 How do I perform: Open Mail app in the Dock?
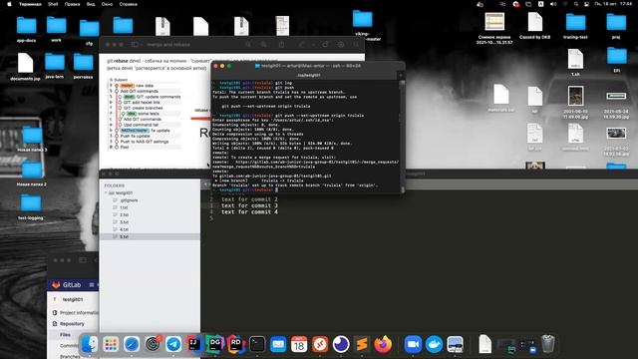(x=278, y=344)
